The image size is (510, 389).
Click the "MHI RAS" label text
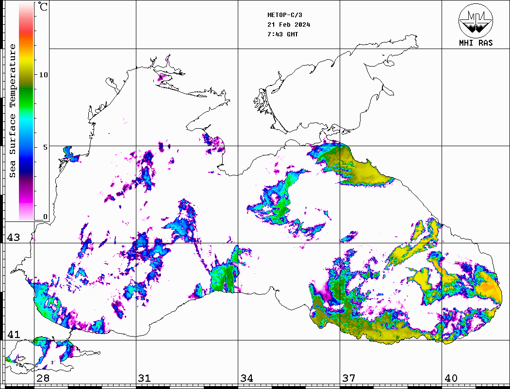(476, 43)
